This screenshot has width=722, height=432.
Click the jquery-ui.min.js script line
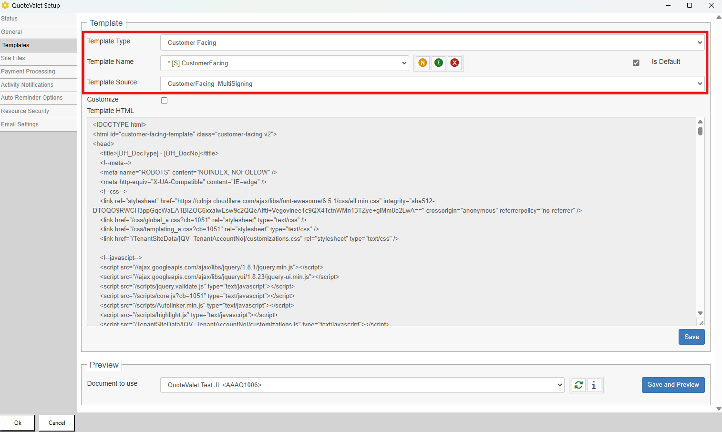tap(219, 277)
